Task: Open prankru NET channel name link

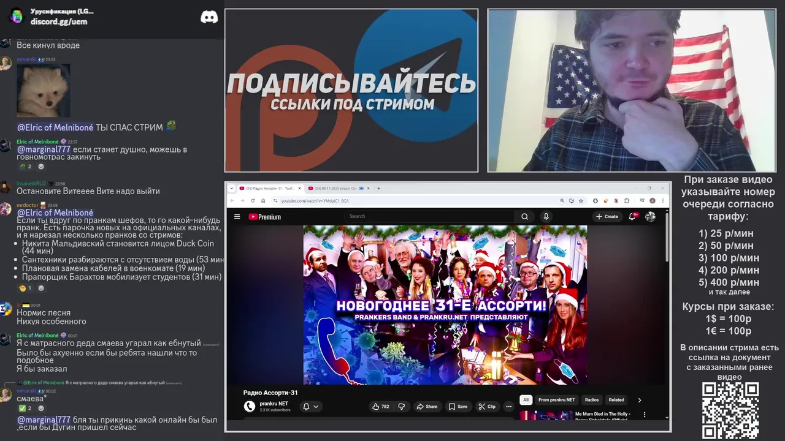Action: tap(274, 404)
